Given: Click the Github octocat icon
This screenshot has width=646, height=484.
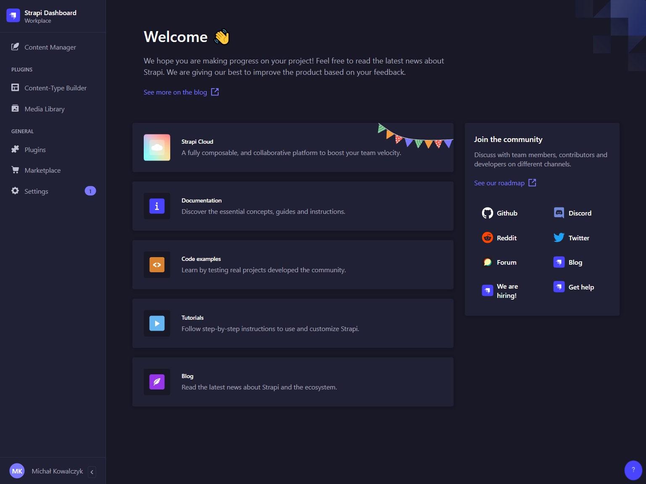Looking at the screenshot, I should [x=488, y=213].
